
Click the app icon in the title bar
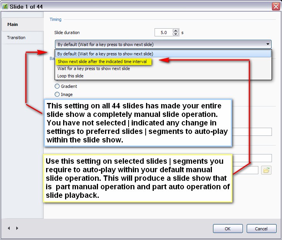click(x=6, y=6)
